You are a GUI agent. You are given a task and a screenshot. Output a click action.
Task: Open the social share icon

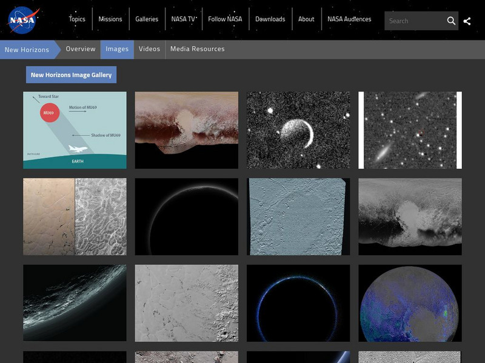[468, 21]
